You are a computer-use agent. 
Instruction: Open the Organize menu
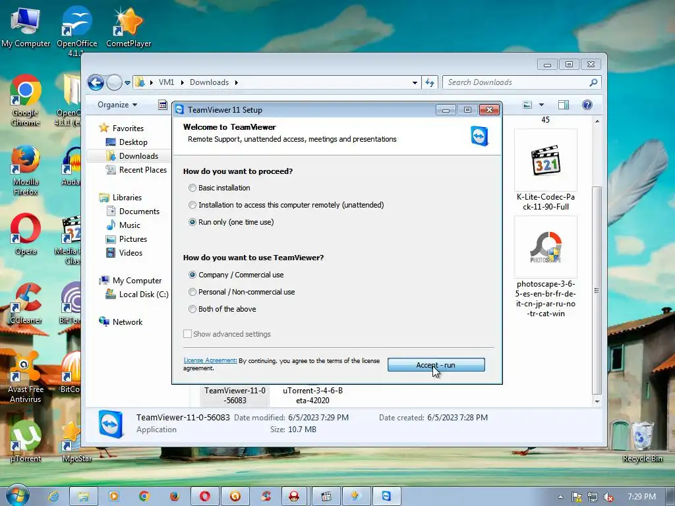[x=117, y=105]
